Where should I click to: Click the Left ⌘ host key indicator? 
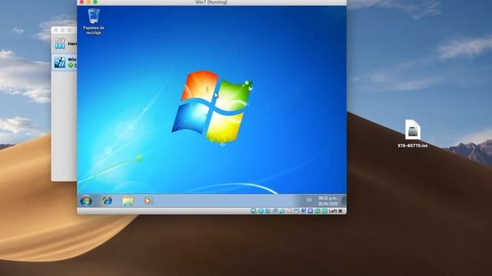click(335, 211)
